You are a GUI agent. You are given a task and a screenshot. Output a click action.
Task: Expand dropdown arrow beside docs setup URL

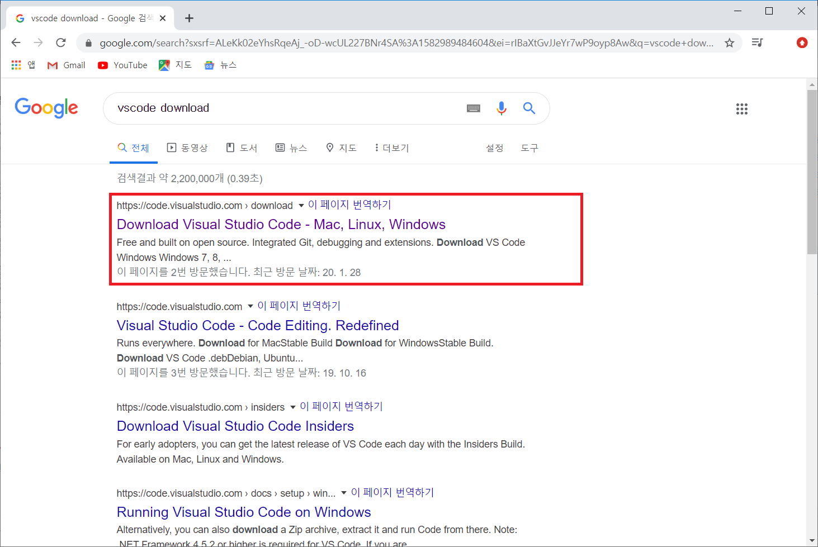tap(344, 493)
